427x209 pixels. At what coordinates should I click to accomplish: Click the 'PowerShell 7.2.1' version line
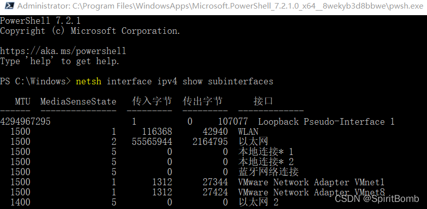point(41,21)
